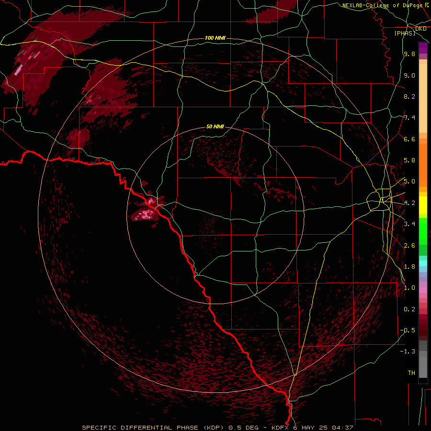Select the 2.6 value on the color scale

tap(409, 246)
